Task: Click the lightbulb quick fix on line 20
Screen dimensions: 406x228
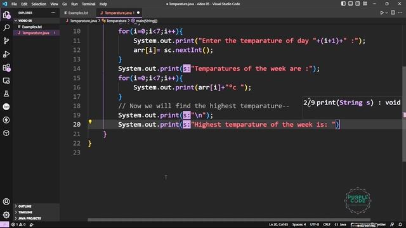Action: tap(90, 122)
